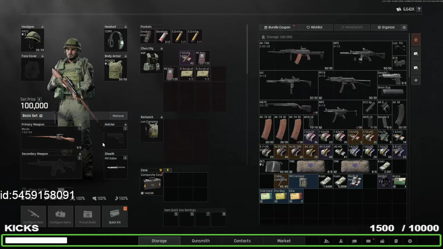Image resolution: width=443 pixels, height=249 pixels.
Task: Switch the Basic Set preset
Action: [x=41, y=116]
